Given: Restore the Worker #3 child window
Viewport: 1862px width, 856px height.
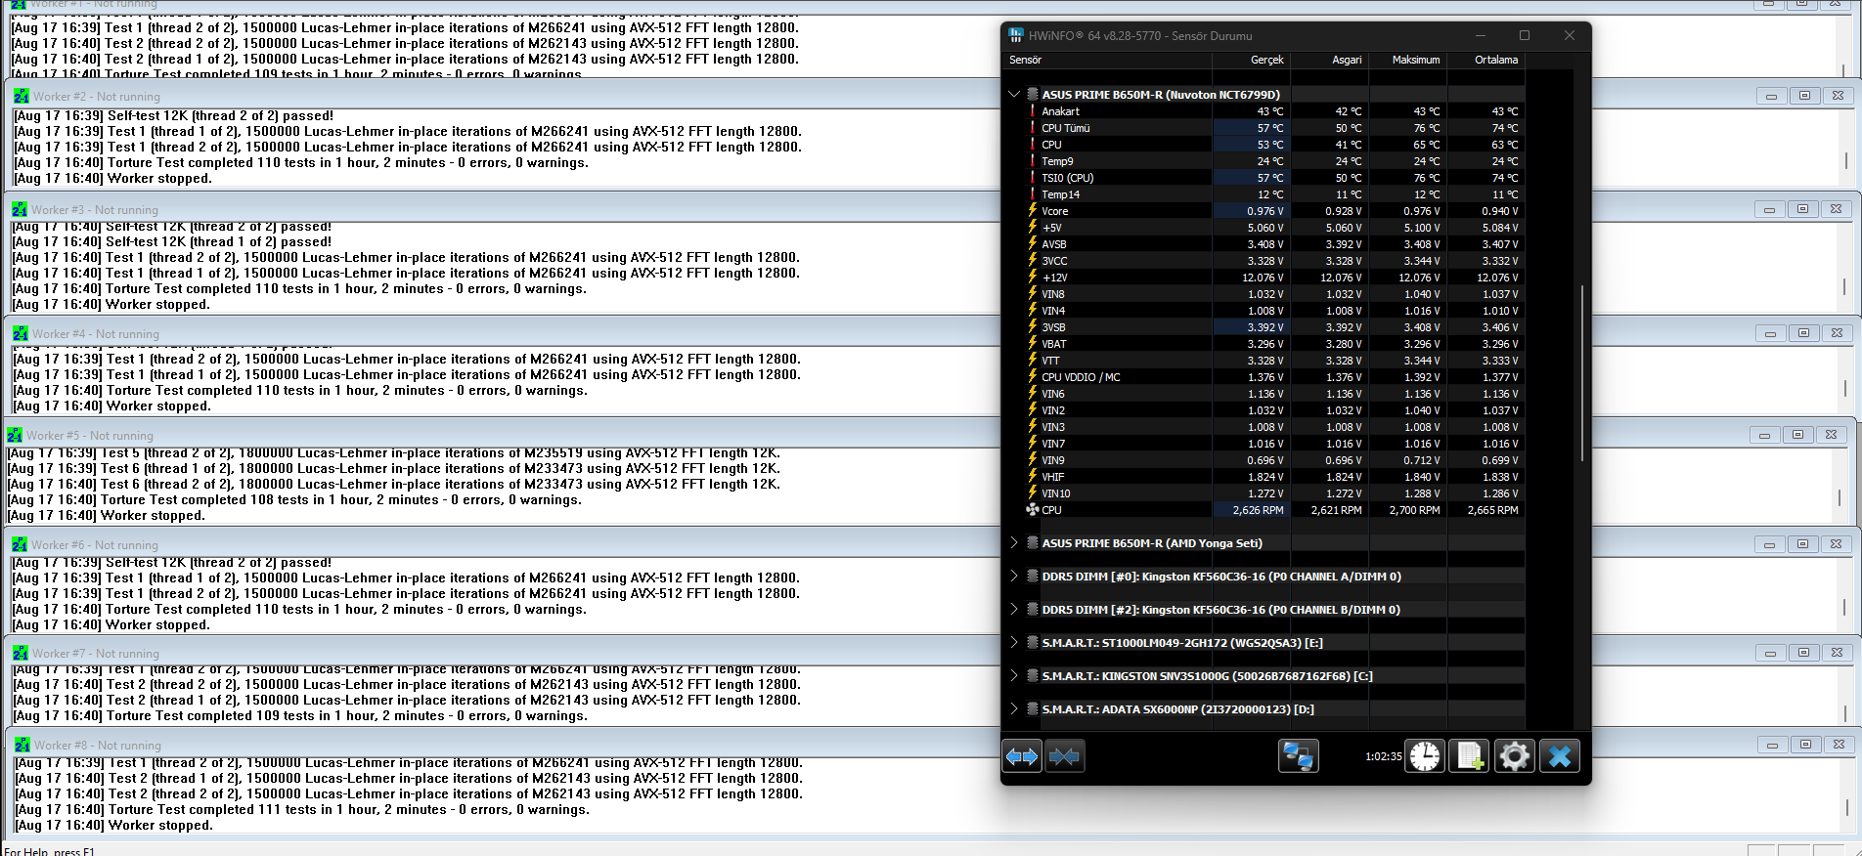Looking at the screenshot, I should tap(1802, 209).
